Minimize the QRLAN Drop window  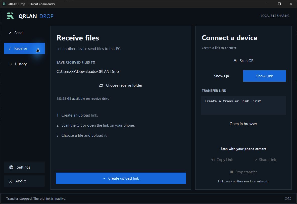click(268, 4)
